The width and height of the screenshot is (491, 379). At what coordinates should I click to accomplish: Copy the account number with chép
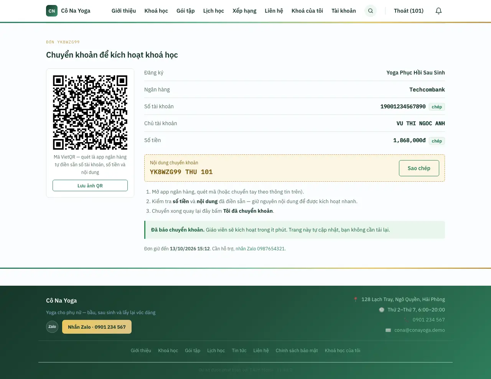pos(437,107)
